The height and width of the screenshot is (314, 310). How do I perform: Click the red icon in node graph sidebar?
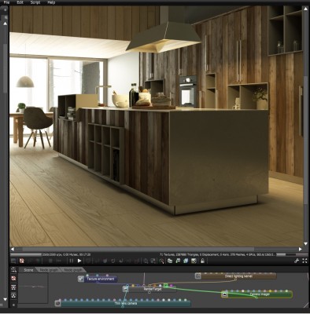point(13,279)
